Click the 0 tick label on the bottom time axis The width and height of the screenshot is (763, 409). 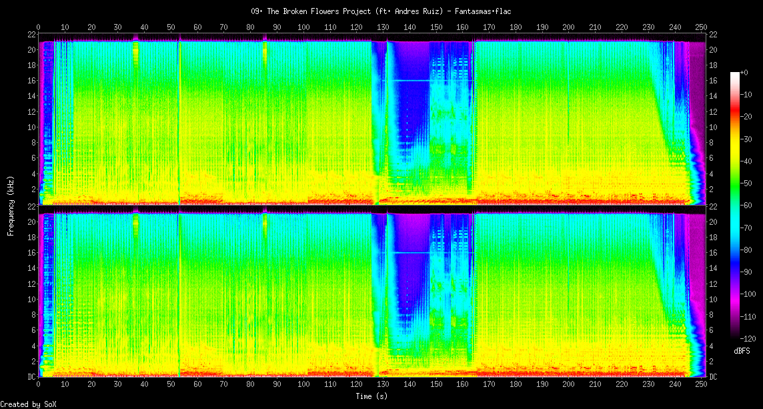pyautogui.click(x=39, y=385)
